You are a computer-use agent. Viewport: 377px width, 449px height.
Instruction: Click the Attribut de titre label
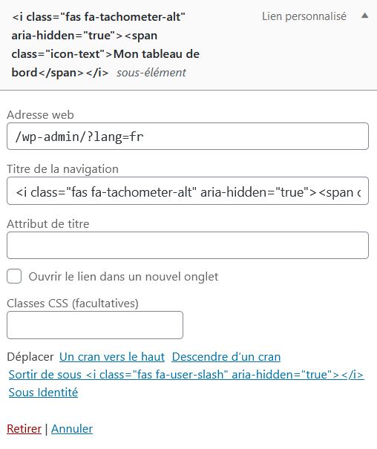point(48,223)
